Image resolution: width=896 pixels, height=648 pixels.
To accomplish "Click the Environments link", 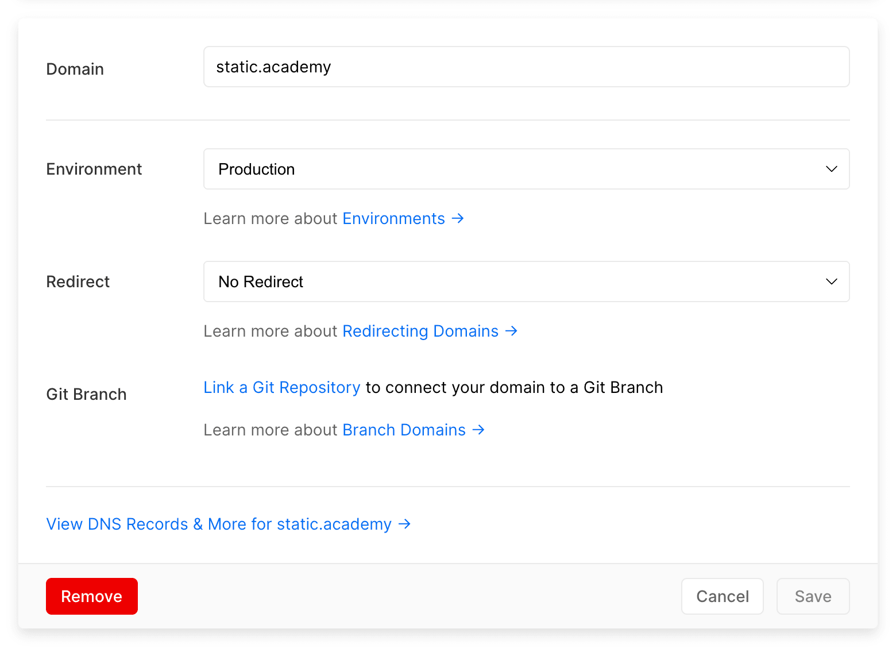I will (x=393, y=218).
